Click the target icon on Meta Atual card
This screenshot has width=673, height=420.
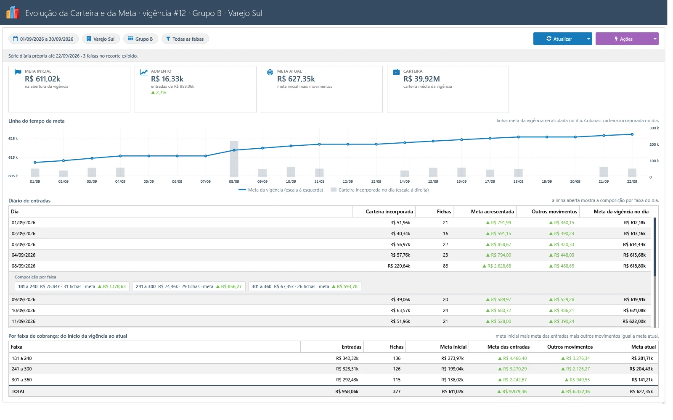point(270,72)
